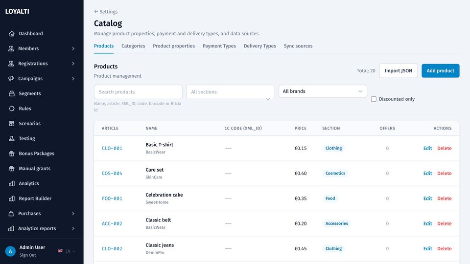Click the Analytics bar chart icon

pyautogui.click(x=12, y=183)
